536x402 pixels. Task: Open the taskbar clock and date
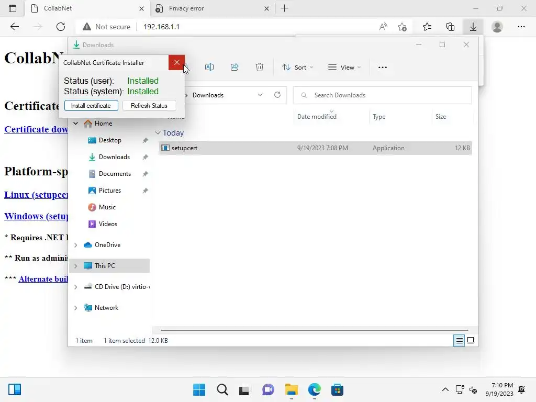[499, 389]
